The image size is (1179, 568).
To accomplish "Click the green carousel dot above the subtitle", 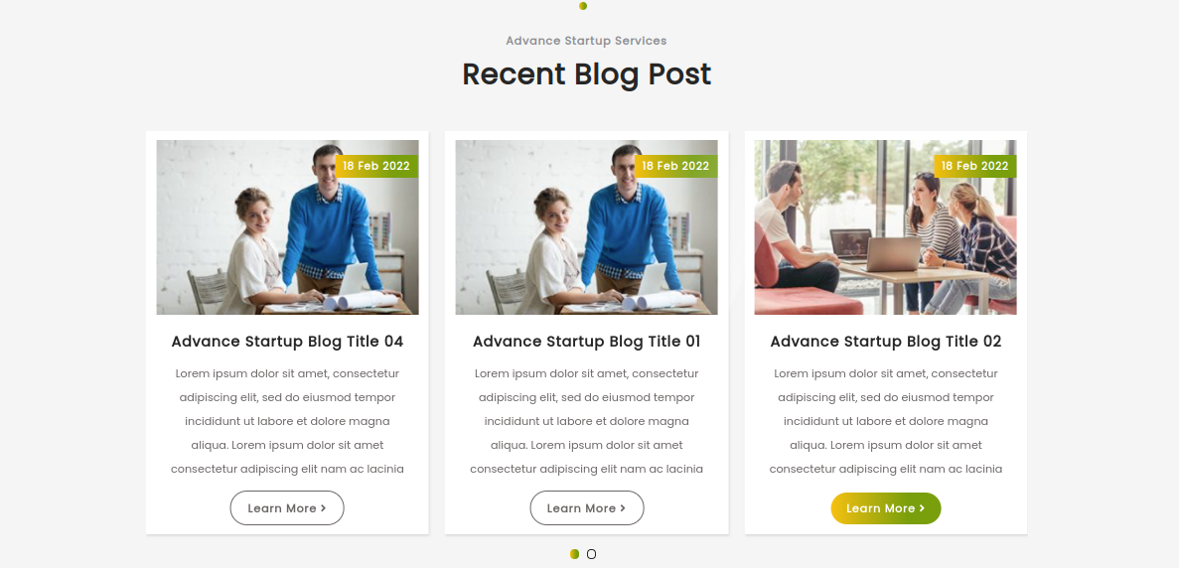I will tap(583, 6).
